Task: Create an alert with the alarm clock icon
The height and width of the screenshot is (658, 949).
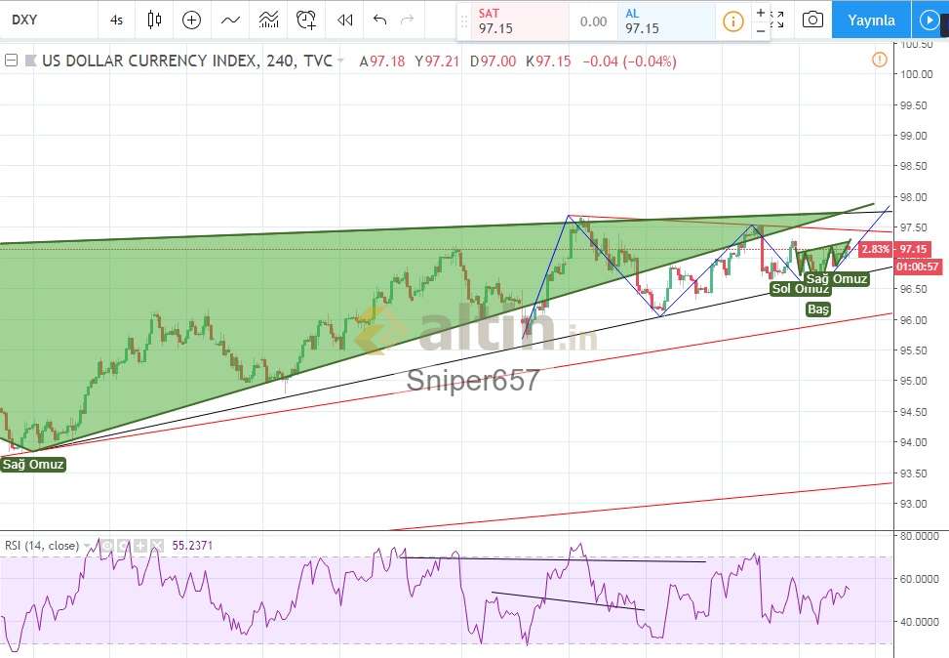Action: (306, 20)
